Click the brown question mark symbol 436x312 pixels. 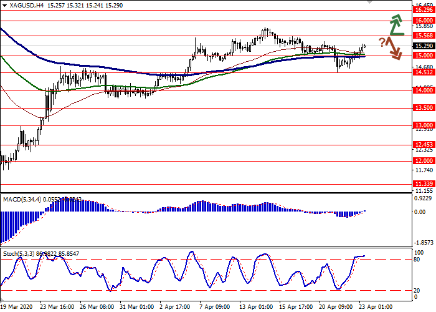point(381,41)
